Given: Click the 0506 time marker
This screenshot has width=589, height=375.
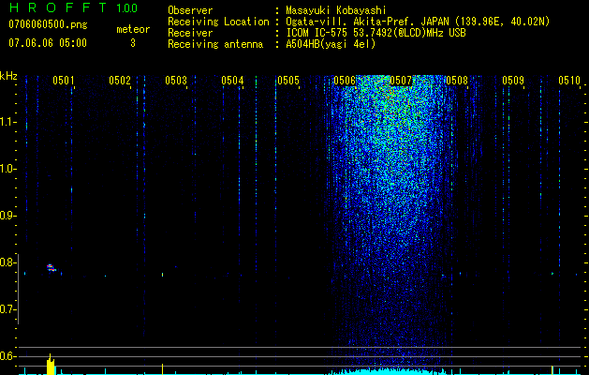Looking at the screenshot, I should [x=345, y=81].
